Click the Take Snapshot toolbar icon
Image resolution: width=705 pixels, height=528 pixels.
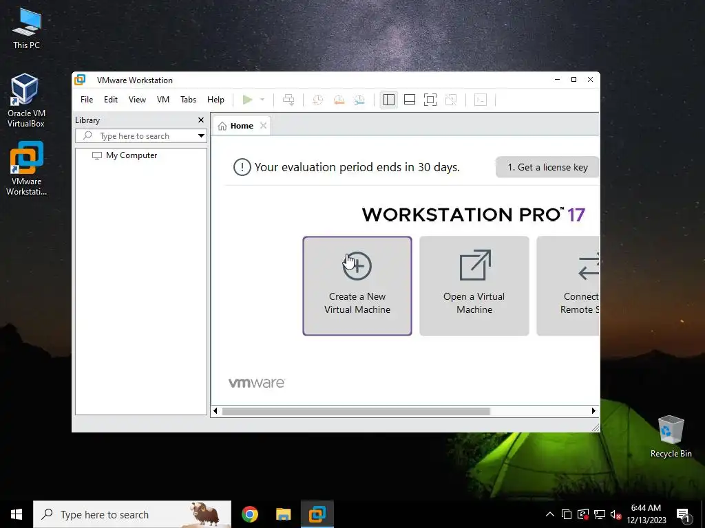(x=318, y=100)
